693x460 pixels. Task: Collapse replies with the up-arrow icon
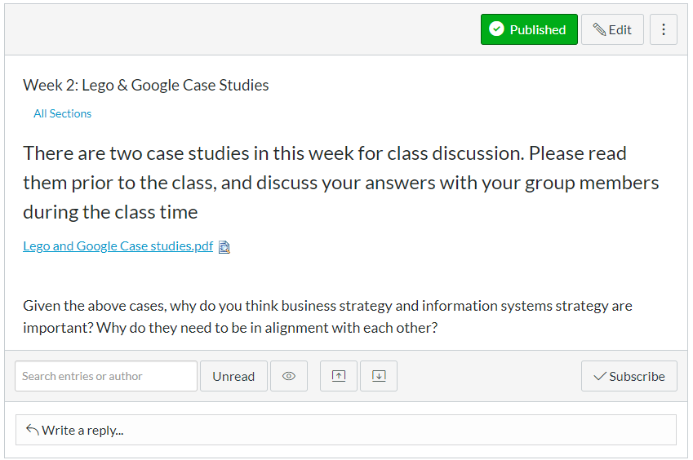pyautogui.click(x=339, y=376)
